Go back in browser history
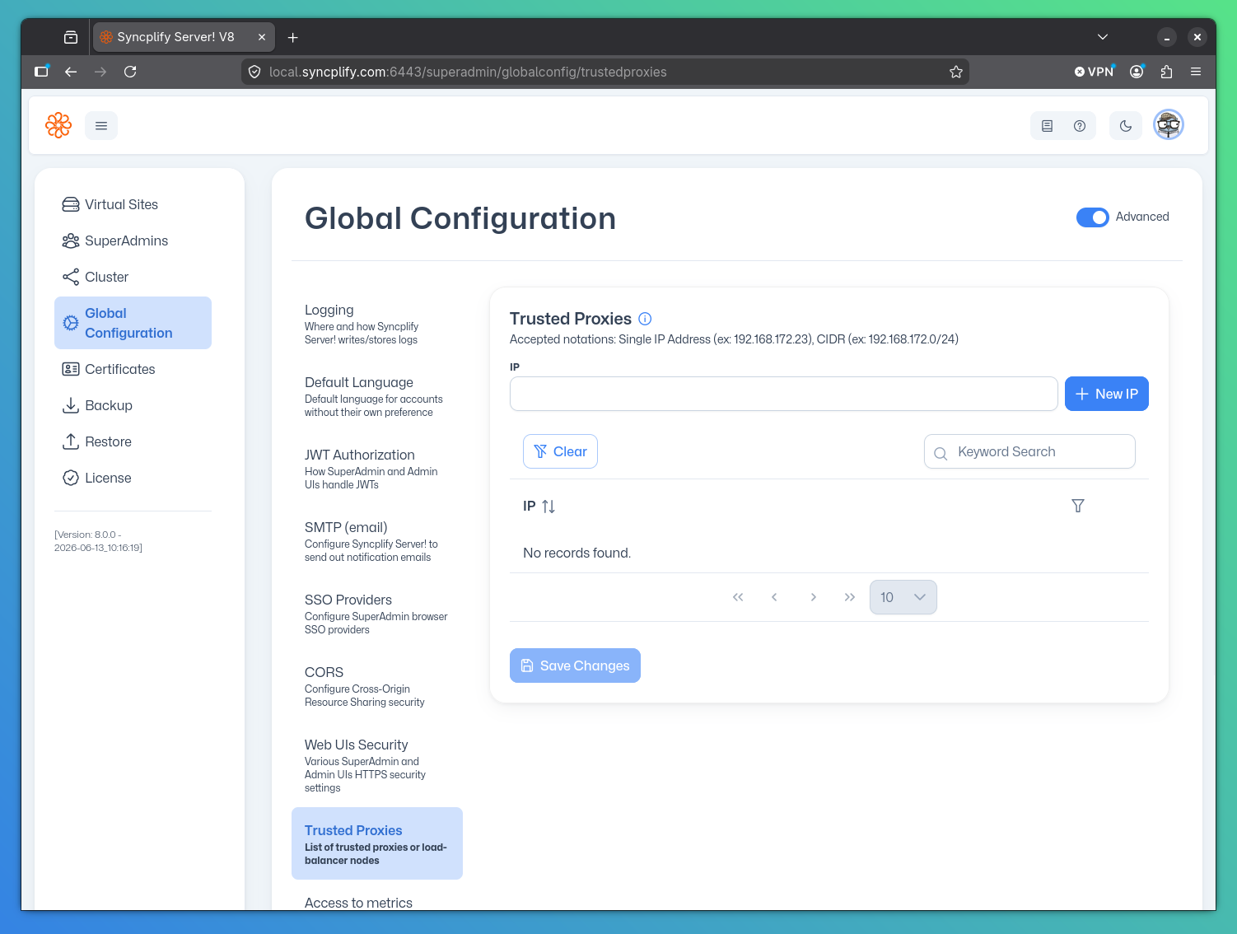Image resolution: width=1237 pixels, height=934 pixels. [71, 72]
